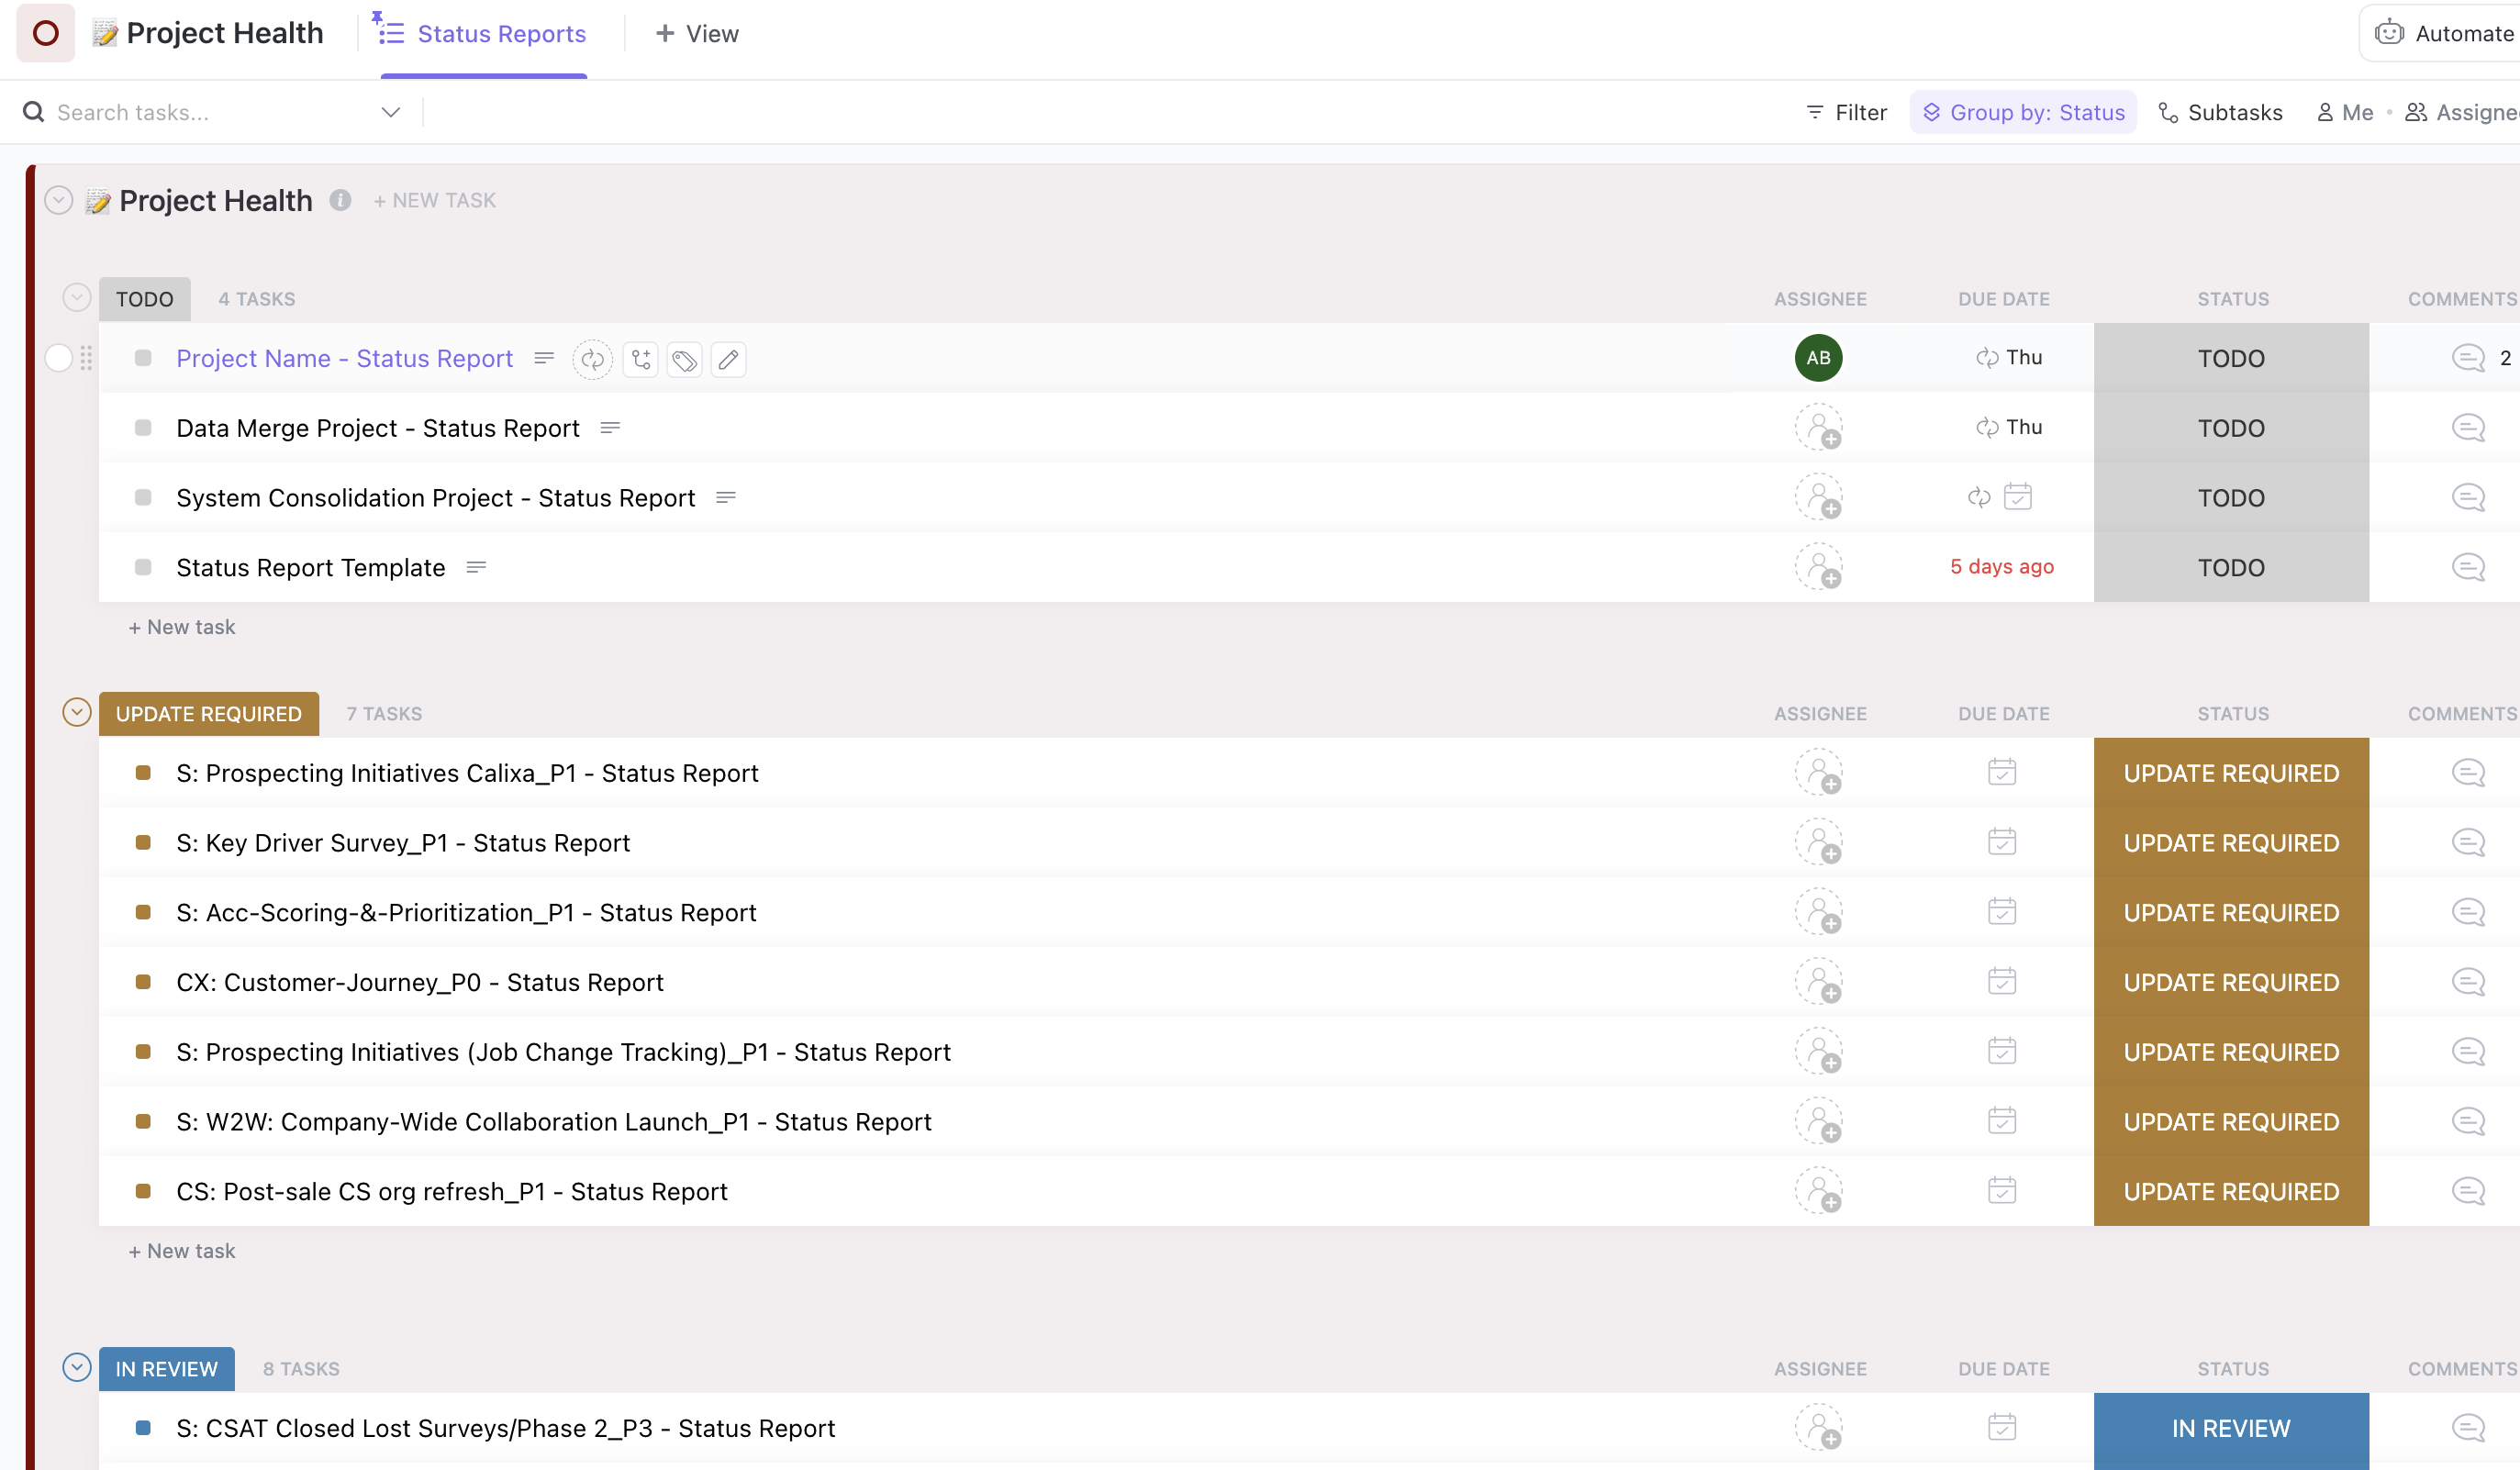
Task: Open Status Report Template task
Action: [311, 567]
